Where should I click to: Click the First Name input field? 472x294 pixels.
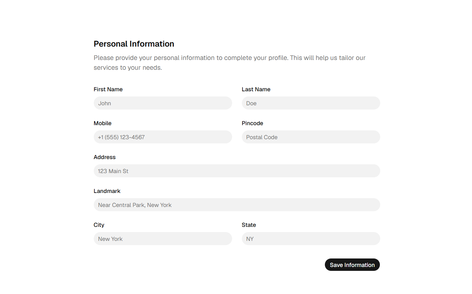point(163,103)
